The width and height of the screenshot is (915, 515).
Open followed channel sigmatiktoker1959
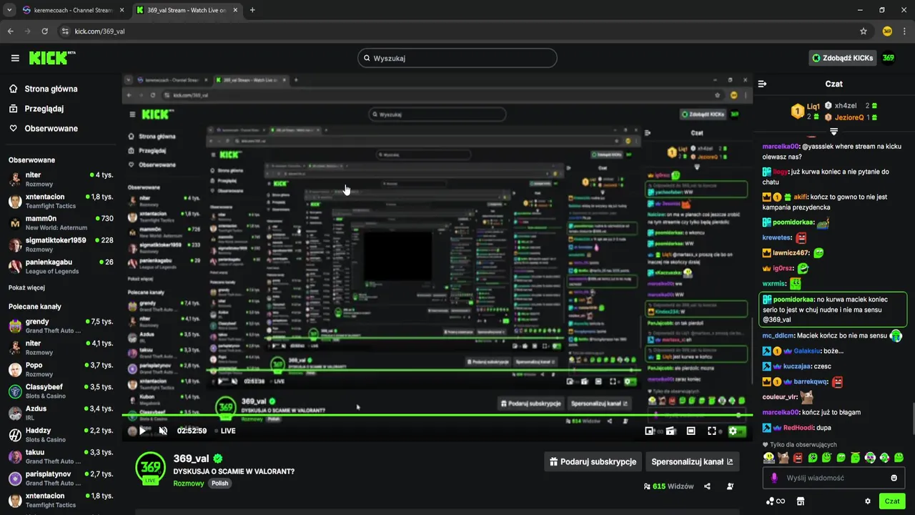tap(61, 245)
